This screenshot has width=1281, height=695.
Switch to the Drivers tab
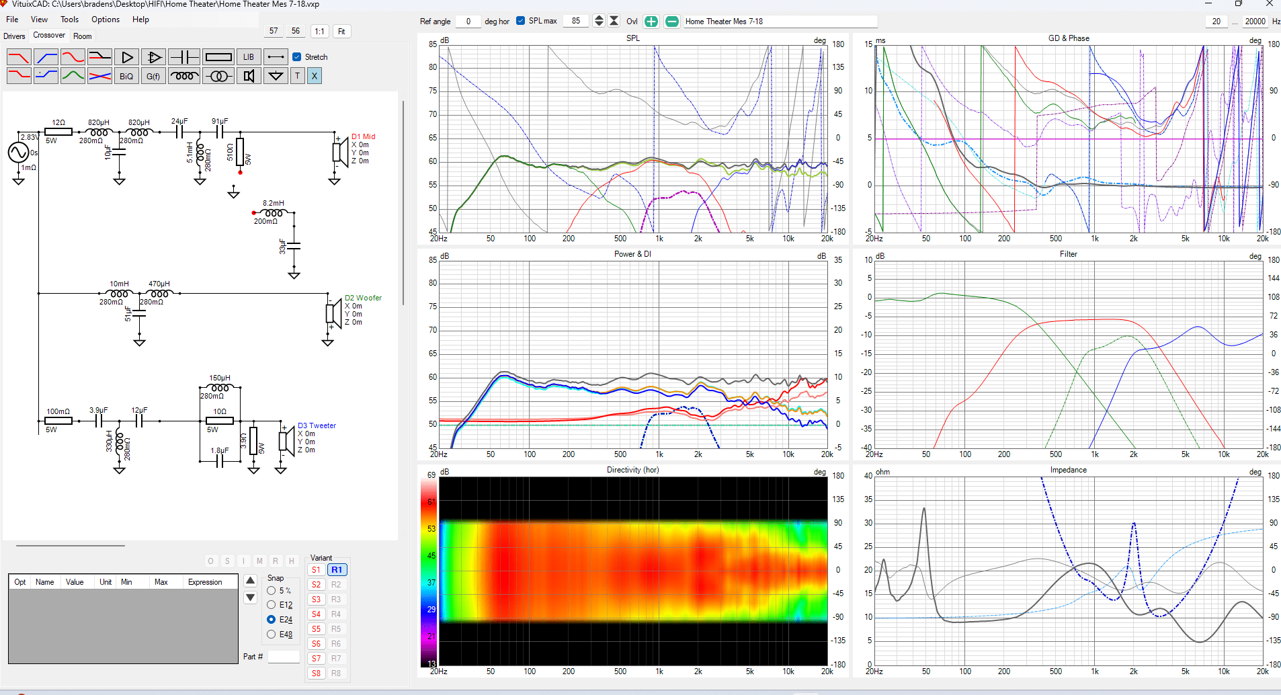[x=14, y=36]
